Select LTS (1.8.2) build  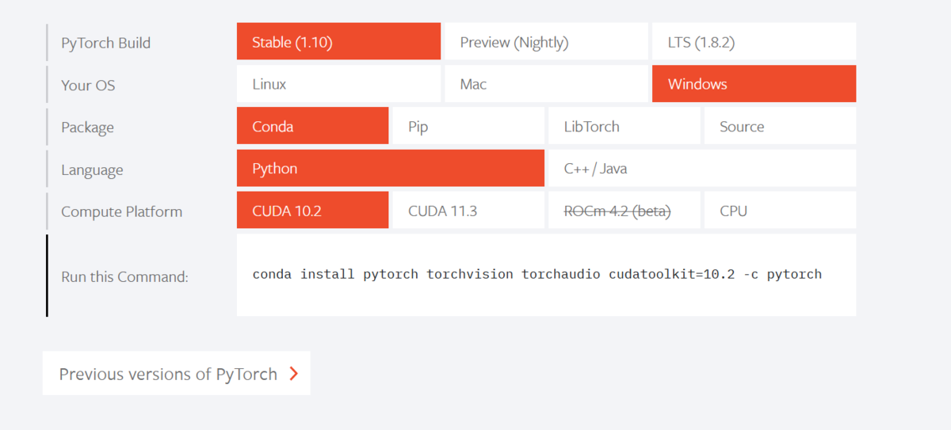pos(754,41)
